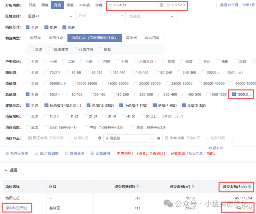Click info icon next to 不限装修 dropdown
Screen dimensions: 256x214
[x=158, y=138]
